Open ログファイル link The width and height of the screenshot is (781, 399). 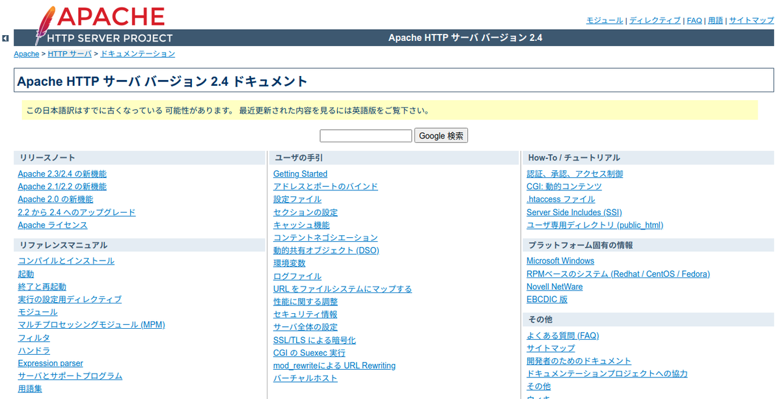coord(297,276)
